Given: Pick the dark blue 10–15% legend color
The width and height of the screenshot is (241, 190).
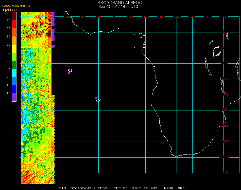Looking at the screenshot, I should tap(14, 89).
